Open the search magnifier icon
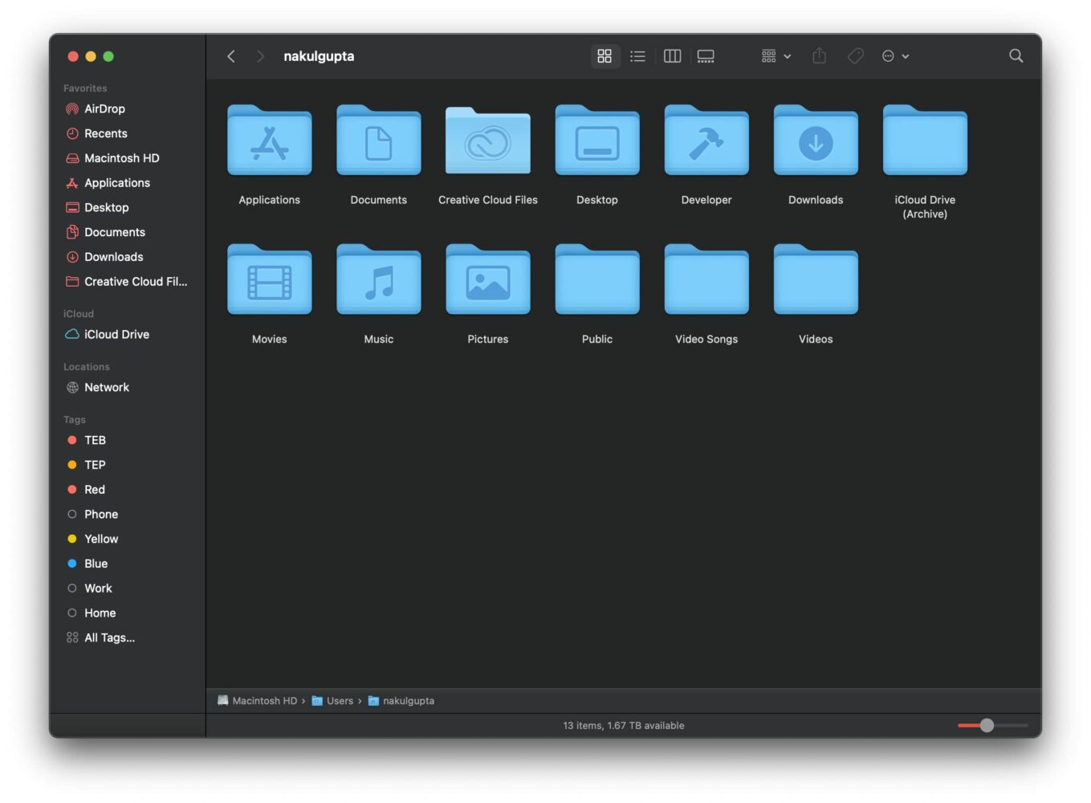Screen dimensions: 1091x803 (x=1016, y=56)
